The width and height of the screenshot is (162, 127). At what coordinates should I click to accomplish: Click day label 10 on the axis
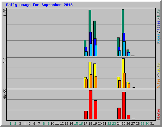(x=52, y=124)
